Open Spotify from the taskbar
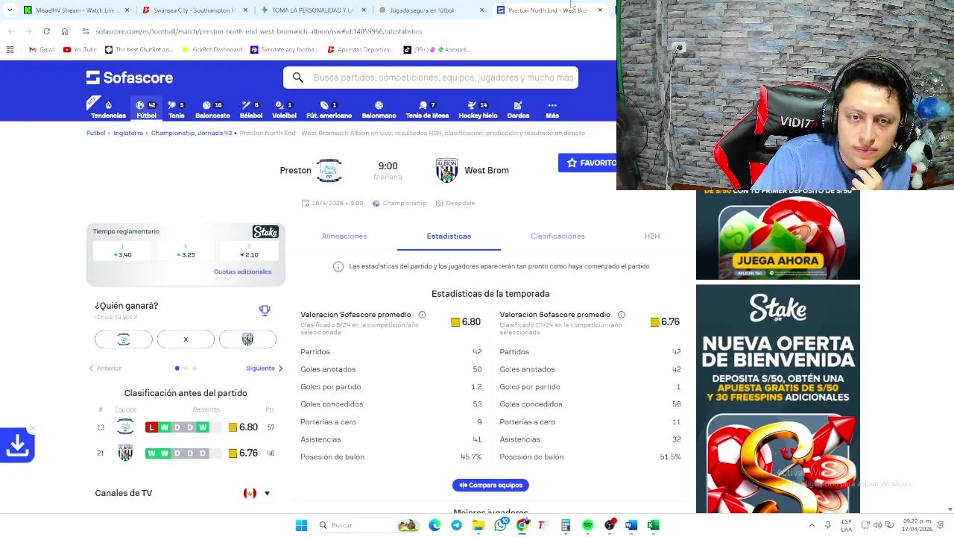The width and height of the screenshot is (954, 537). (x=587, y=525)
